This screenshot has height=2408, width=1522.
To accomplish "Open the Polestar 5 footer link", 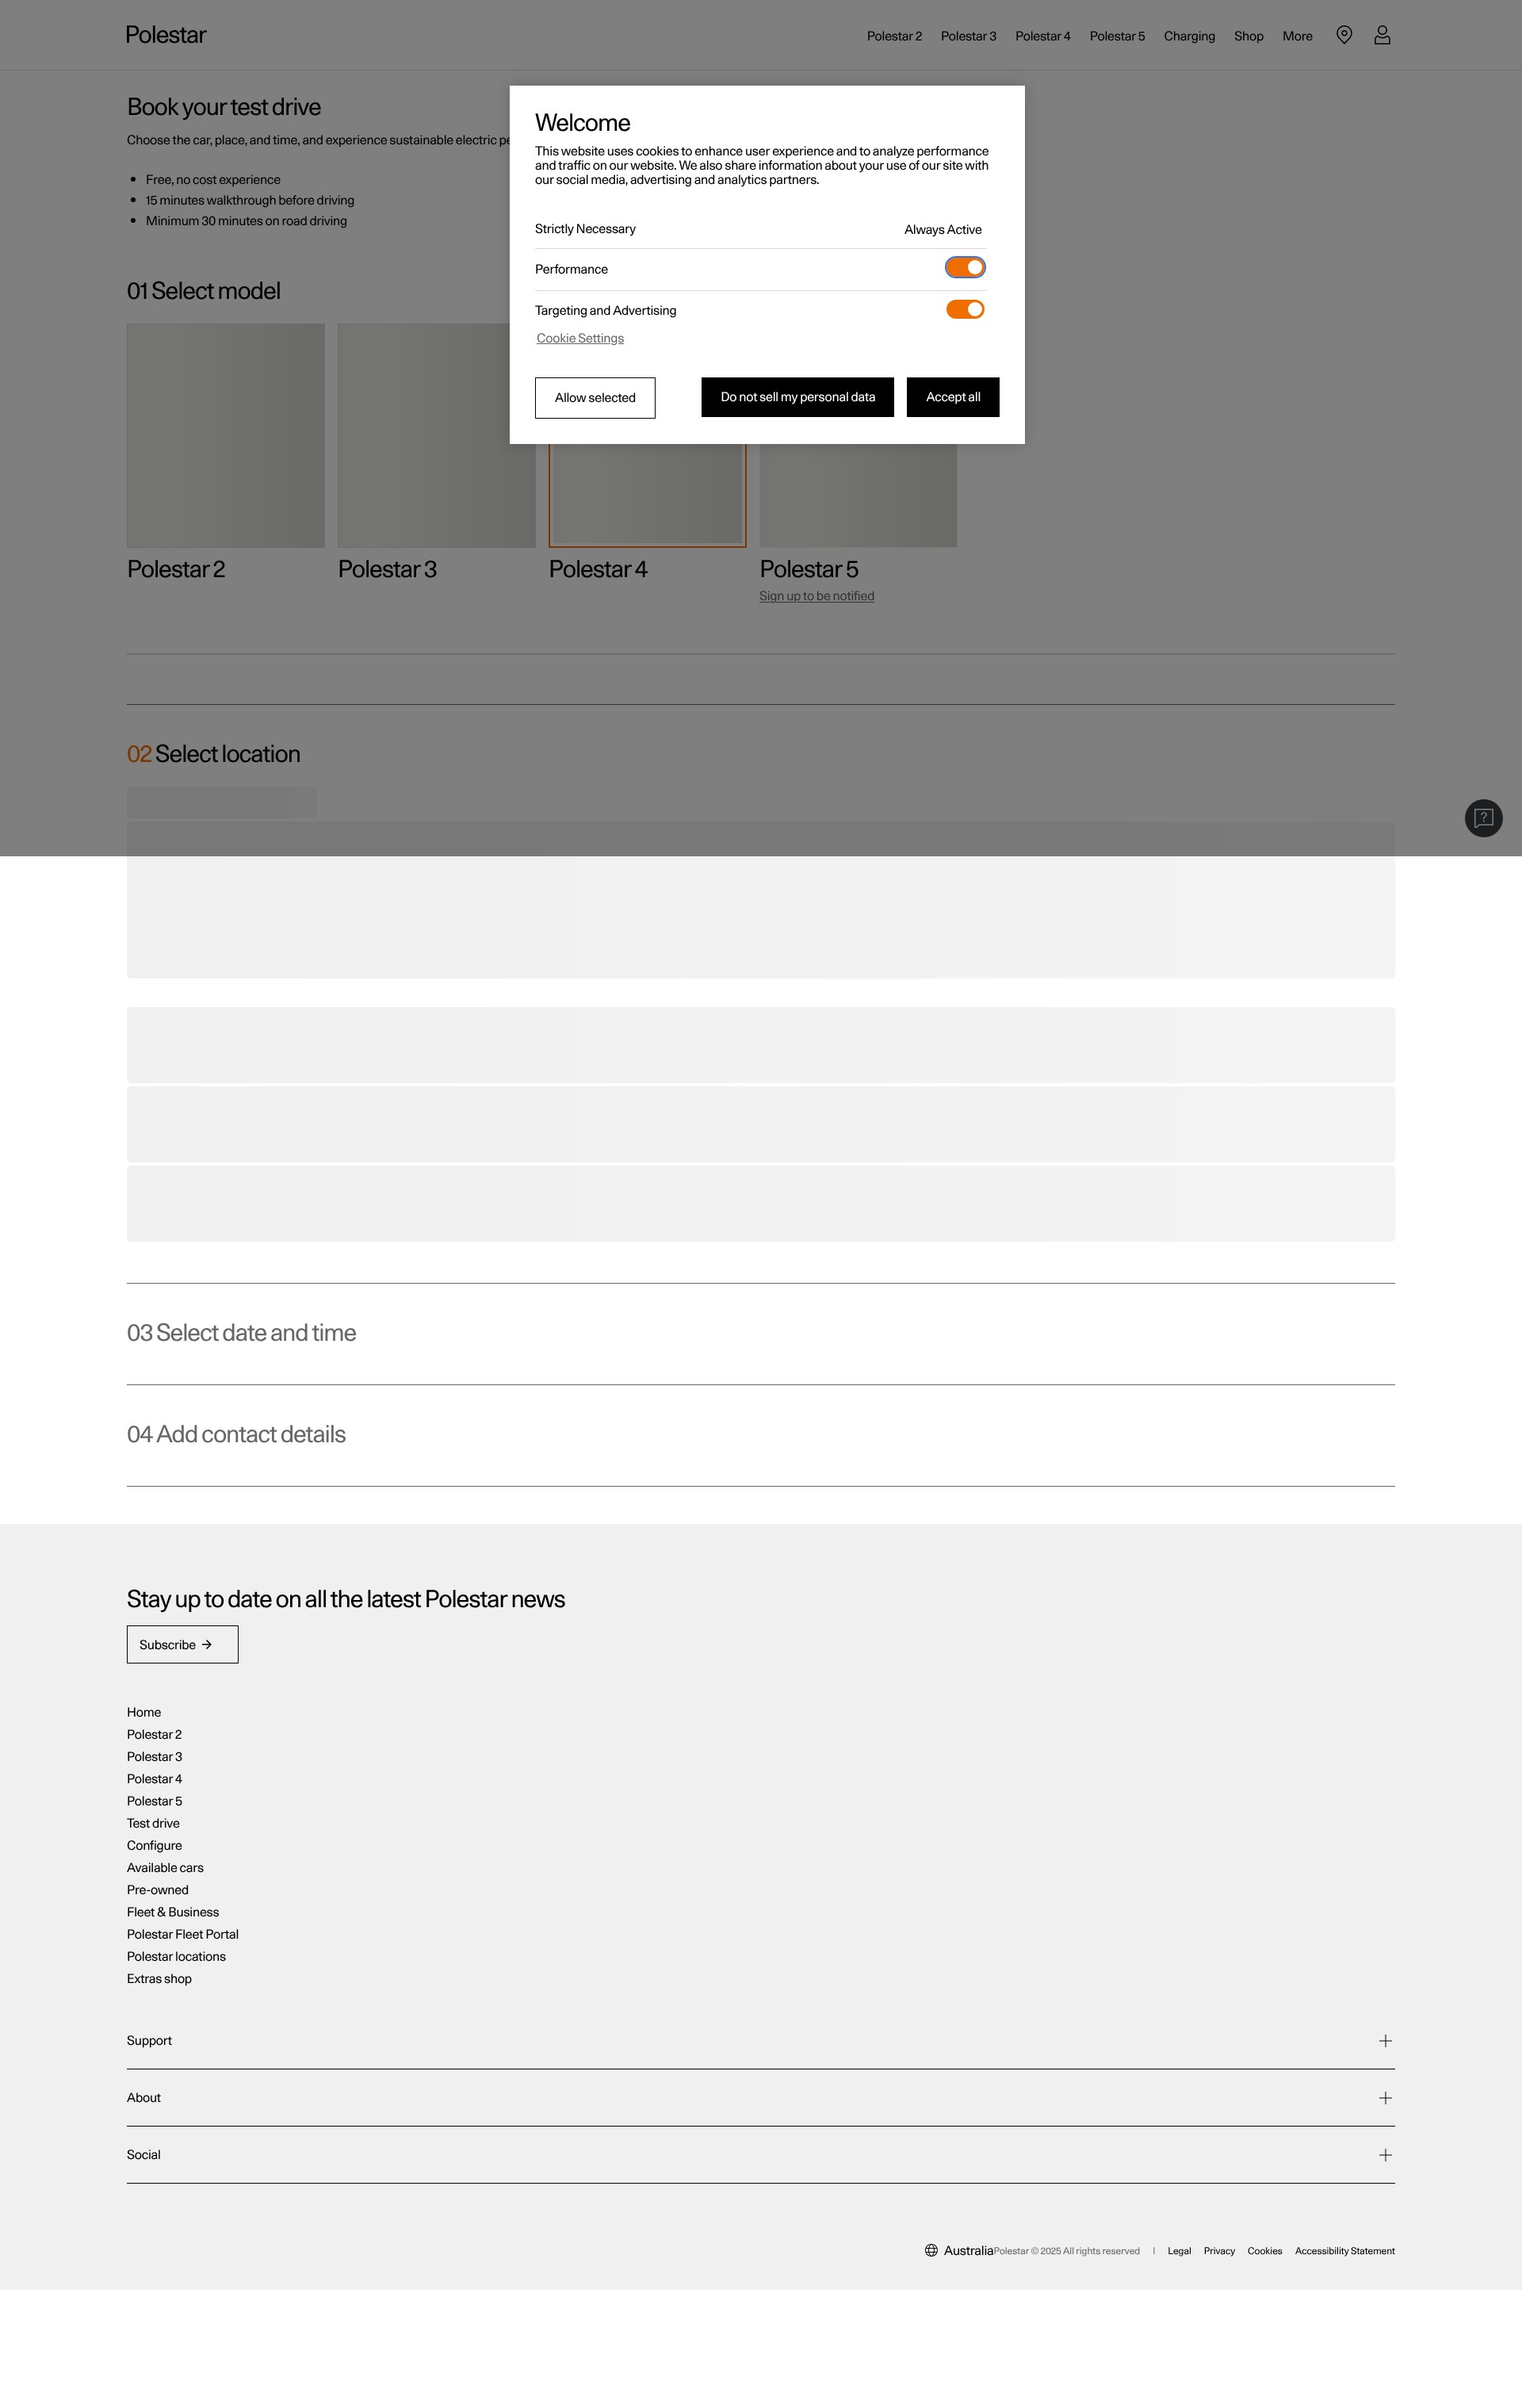I will (x=154, y=1801).
